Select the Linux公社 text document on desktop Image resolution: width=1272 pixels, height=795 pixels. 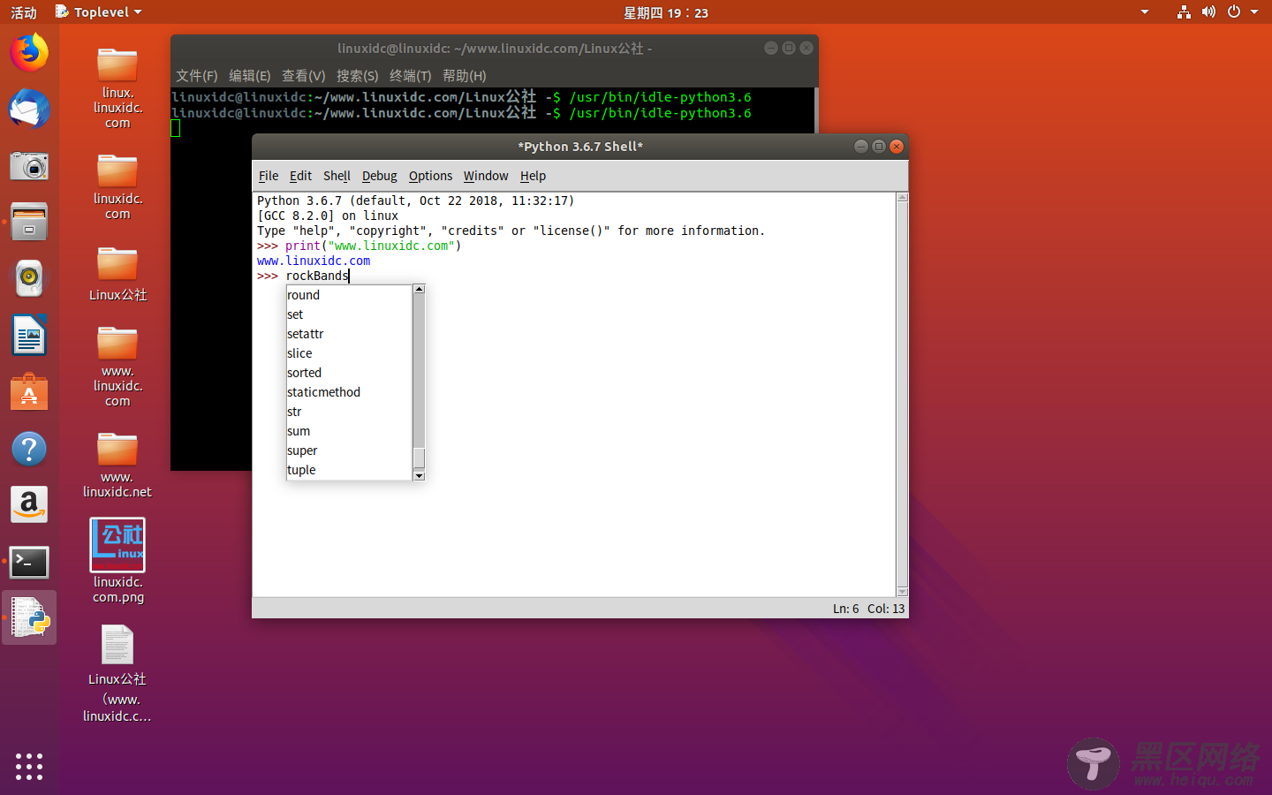(117, 674)
